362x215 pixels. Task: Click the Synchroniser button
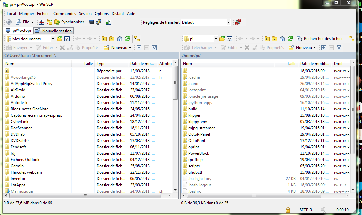click(69, 22)
